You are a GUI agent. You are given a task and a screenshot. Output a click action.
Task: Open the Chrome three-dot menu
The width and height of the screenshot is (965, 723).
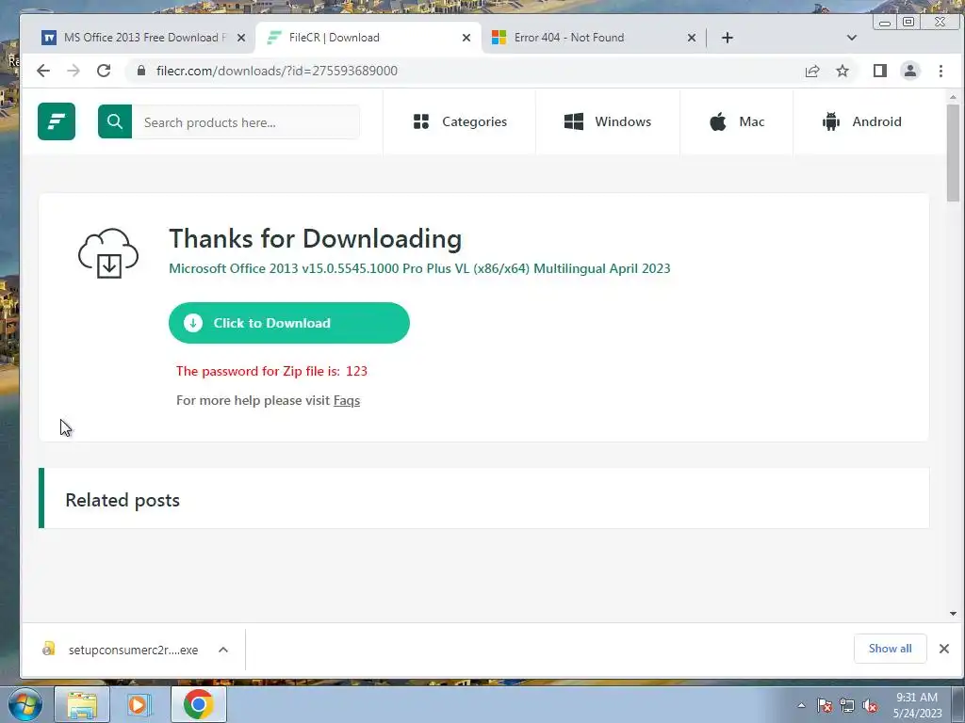point(940,71)
